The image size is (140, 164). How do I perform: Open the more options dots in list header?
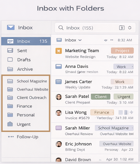click(112, 40)
